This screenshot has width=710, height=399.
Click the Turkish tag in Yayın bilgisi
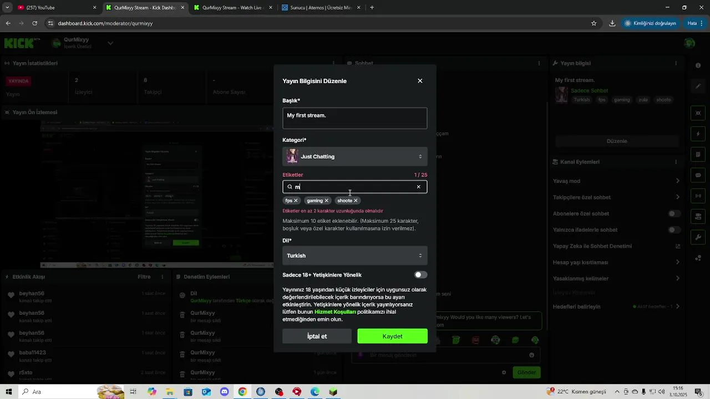tap(582, 100)
